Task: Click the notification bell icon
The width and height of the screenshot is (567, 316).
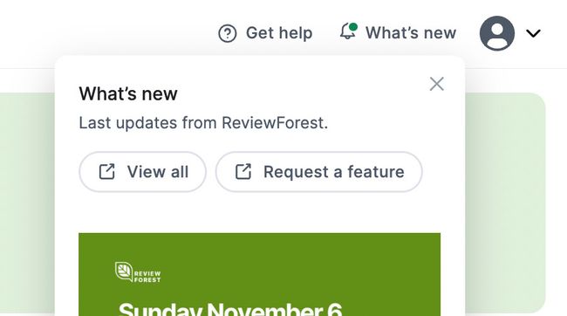Action: click(348, 31)
